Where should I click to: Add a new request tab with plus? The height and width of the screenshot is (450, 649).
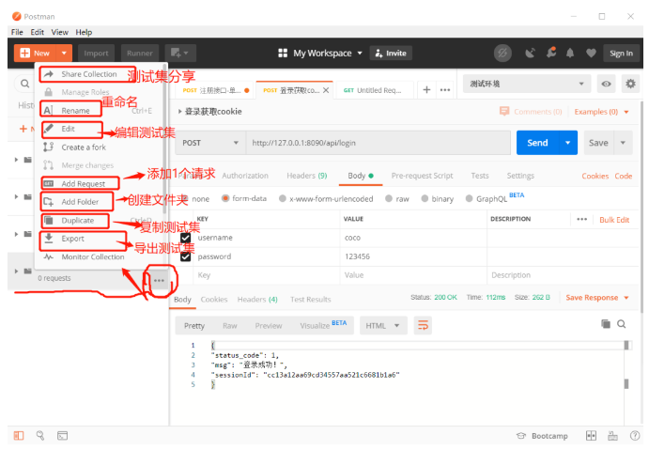coord(426,90)
